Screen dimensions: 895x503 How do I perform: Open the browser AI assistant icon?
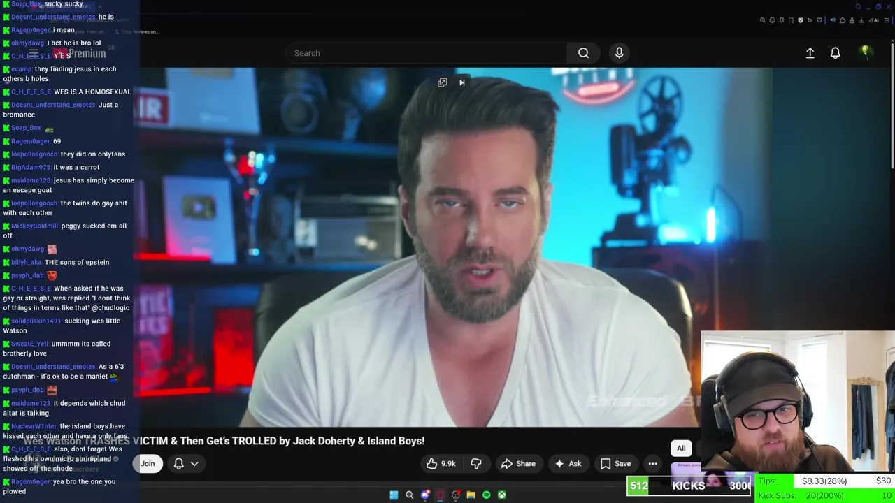[x=873, y=20]
